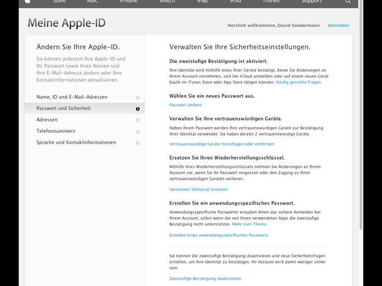The width and height of the screenshot is (382, 286).
Task: Open the Store nav item
Action: click(59, 1)
